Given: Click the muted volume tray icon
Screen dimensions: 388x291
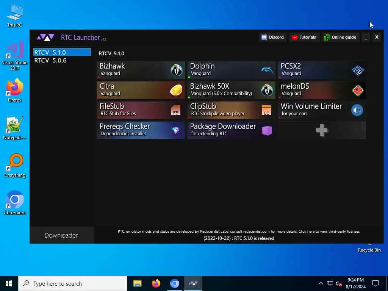Looking at the screenshot, I should [339, 284].
